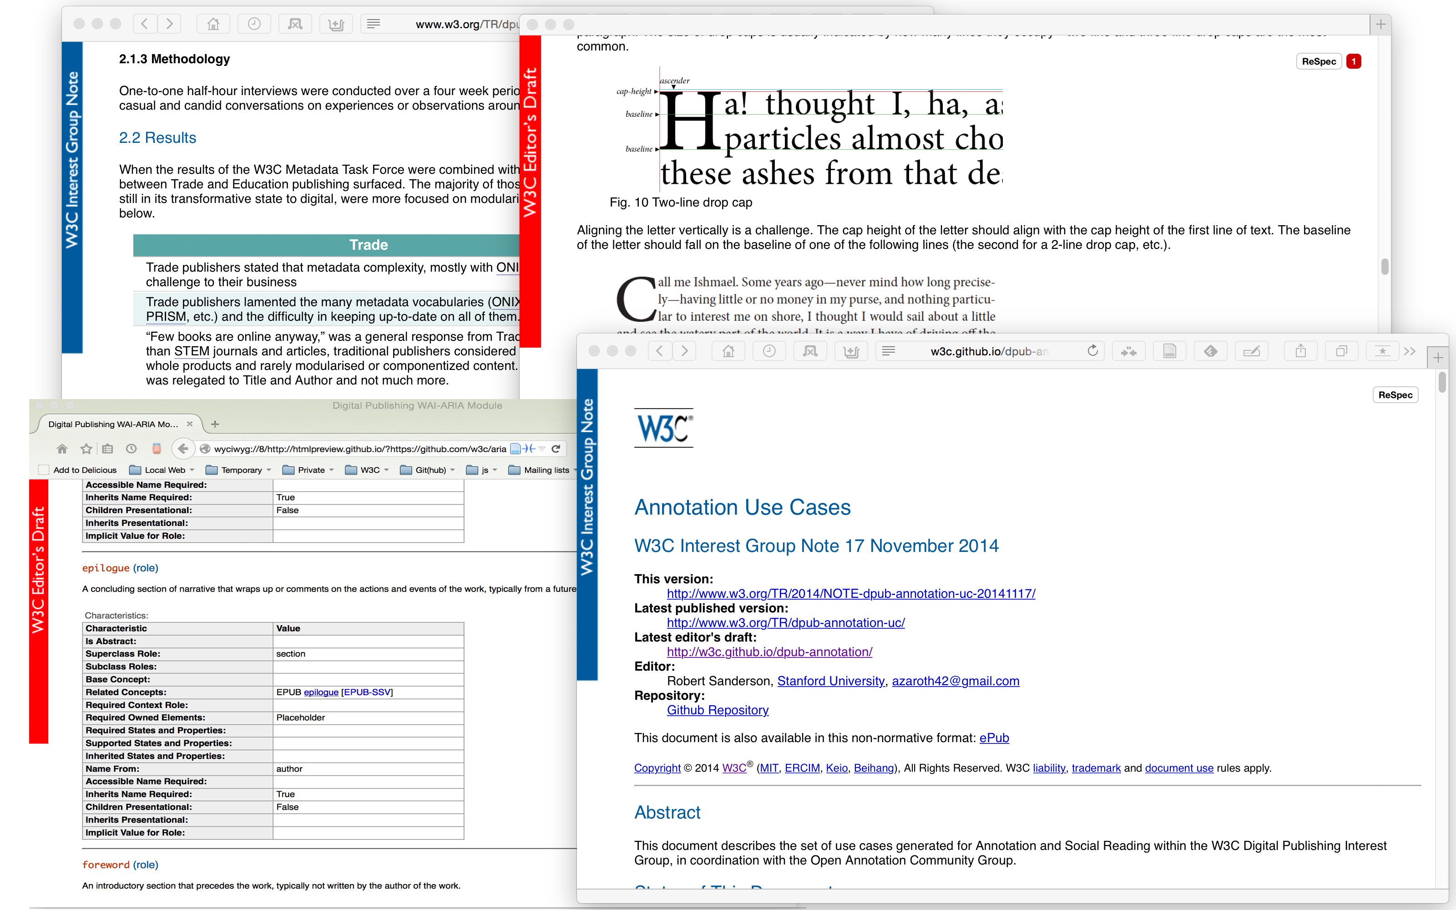Click the reader view icon in the Firefox URL bar
Viewport: 1456px width, 910px height.
pyautogui.click(x=516, y=448)
